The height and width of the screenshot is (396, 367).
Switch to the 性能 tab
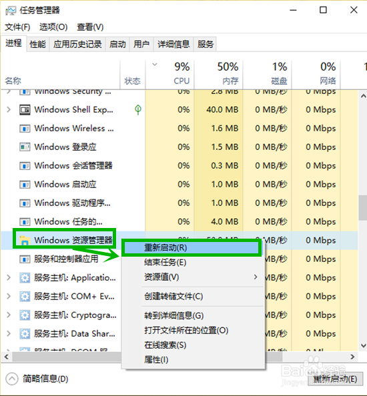click(x=38, y=45)
